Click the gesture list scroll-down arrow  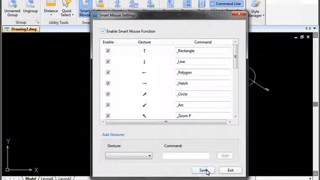[x=235, y=116]
